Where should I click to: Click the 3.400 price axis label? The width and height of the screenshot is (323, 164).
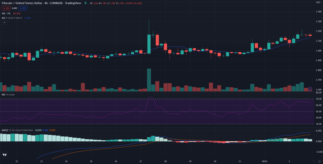318,12
